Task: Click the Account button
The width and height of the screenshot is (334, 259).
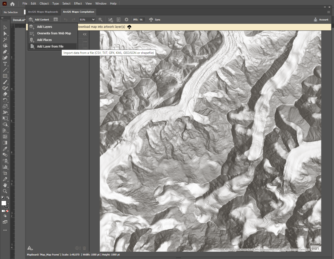Action: pyautogui.click(x=321, y=19)
